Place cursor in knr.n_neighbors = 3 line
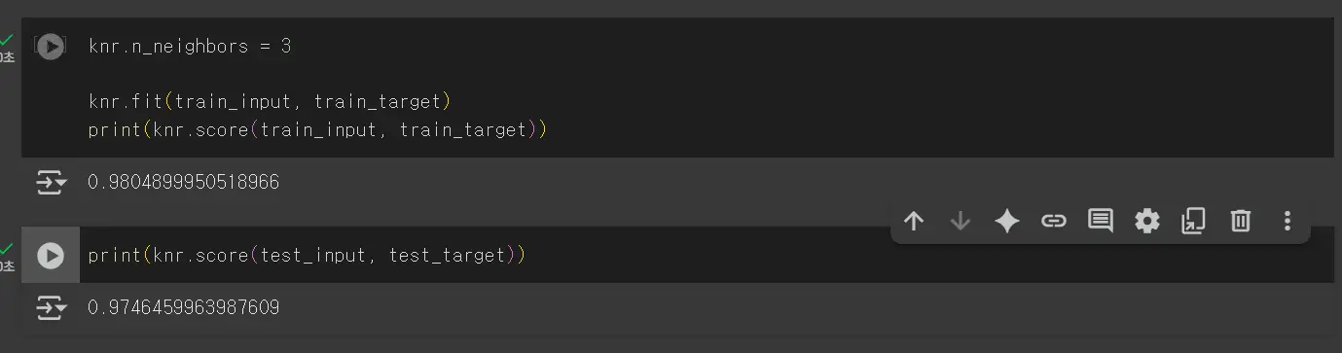This screenshot has height=353, width=1342. pos(190,46)
